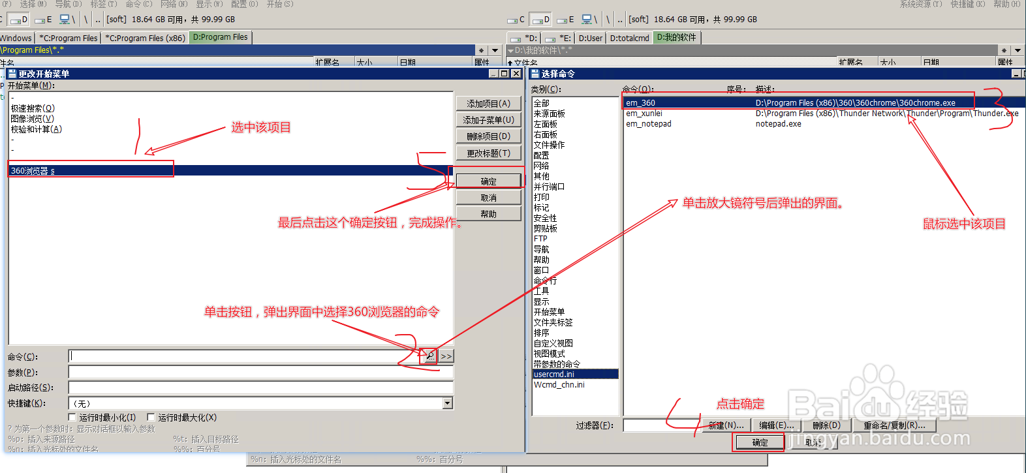This screenshot has width=1026, height=473.
Task: Select drive D in right panel drive bar
Action: [540, 20]
